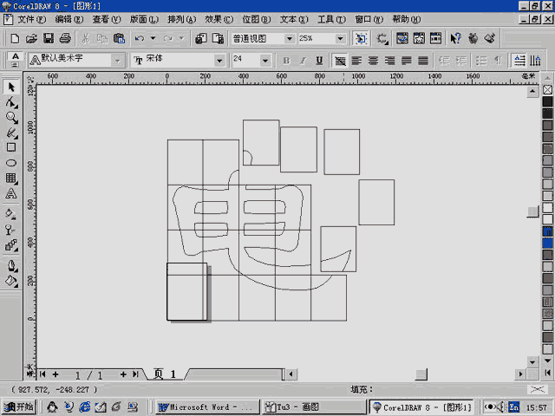This screenshot has height=416, width=555.
Task: Select the Pick arrow tool
Action: coord(11,87)
